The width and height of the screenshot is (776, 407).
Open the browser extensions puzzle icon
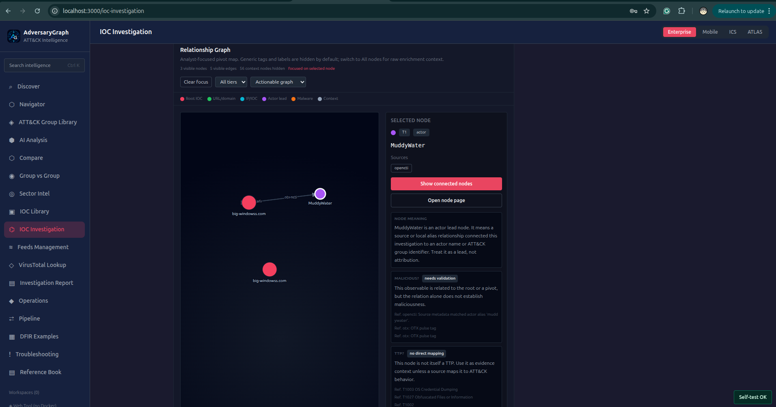(681, 11)
